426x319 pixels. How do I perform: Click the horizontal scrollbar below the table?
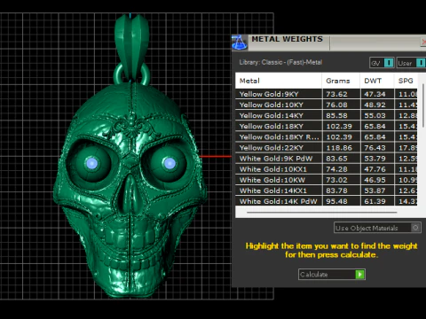click(x=321, y=212)
